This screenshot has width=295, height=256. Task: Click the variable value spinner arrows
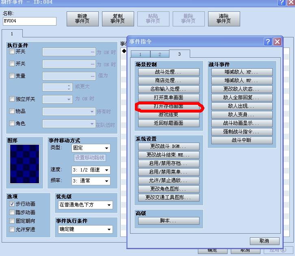point(69,87)
